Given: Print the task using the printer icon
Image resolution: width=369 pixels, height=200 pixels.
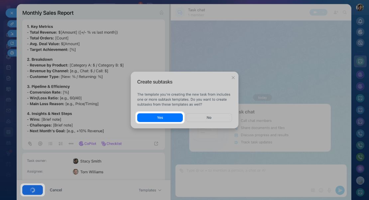Looking at the screenshot, I should [x=12, y=53].
